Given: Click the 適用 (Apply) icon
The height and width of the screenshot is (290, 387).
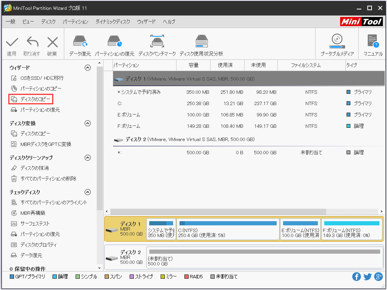Looking at the screenshot, I should [x=12, y=43].
